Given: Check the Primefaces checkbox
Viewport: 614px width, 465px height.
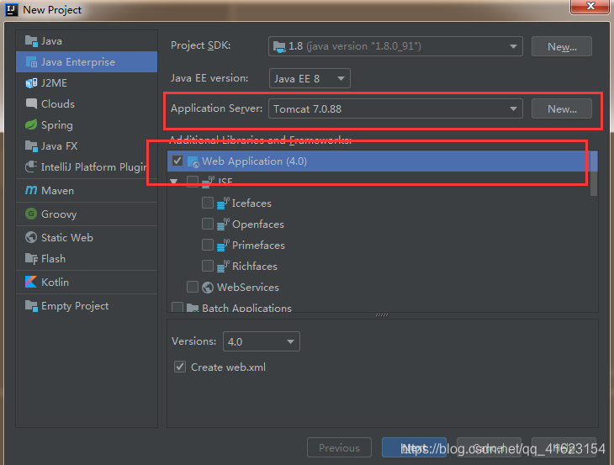Looking at the screenshot, I should coord(208,245).
